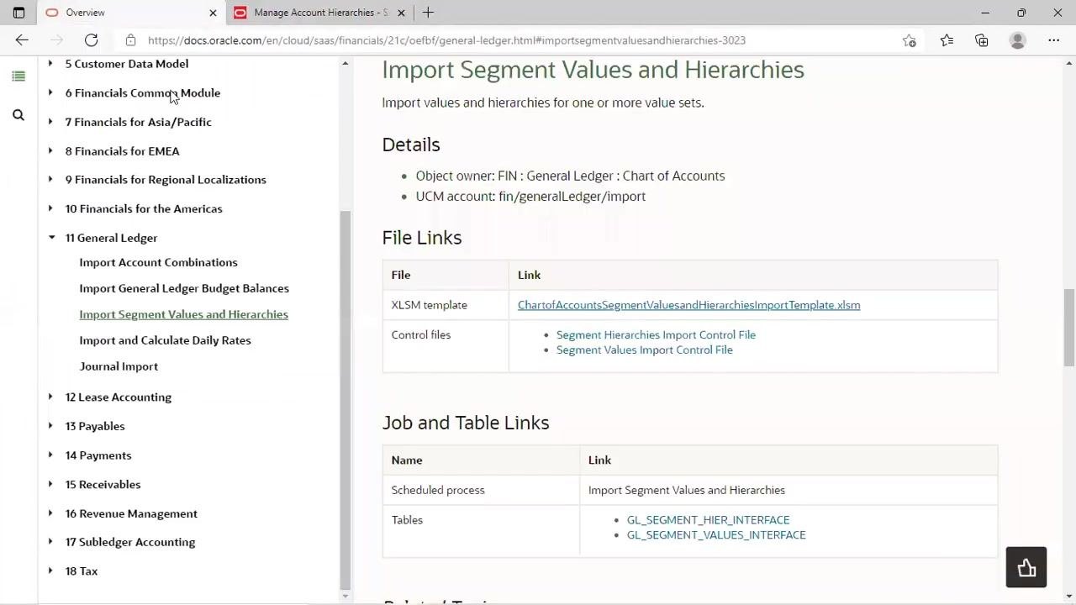Open the Favorites list

pyautogui.click(x=947, y=40)
